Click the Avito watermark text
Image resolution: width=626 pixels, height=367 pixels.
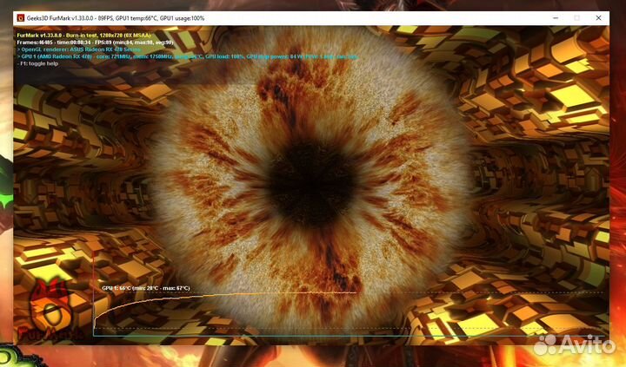(587, 343)
